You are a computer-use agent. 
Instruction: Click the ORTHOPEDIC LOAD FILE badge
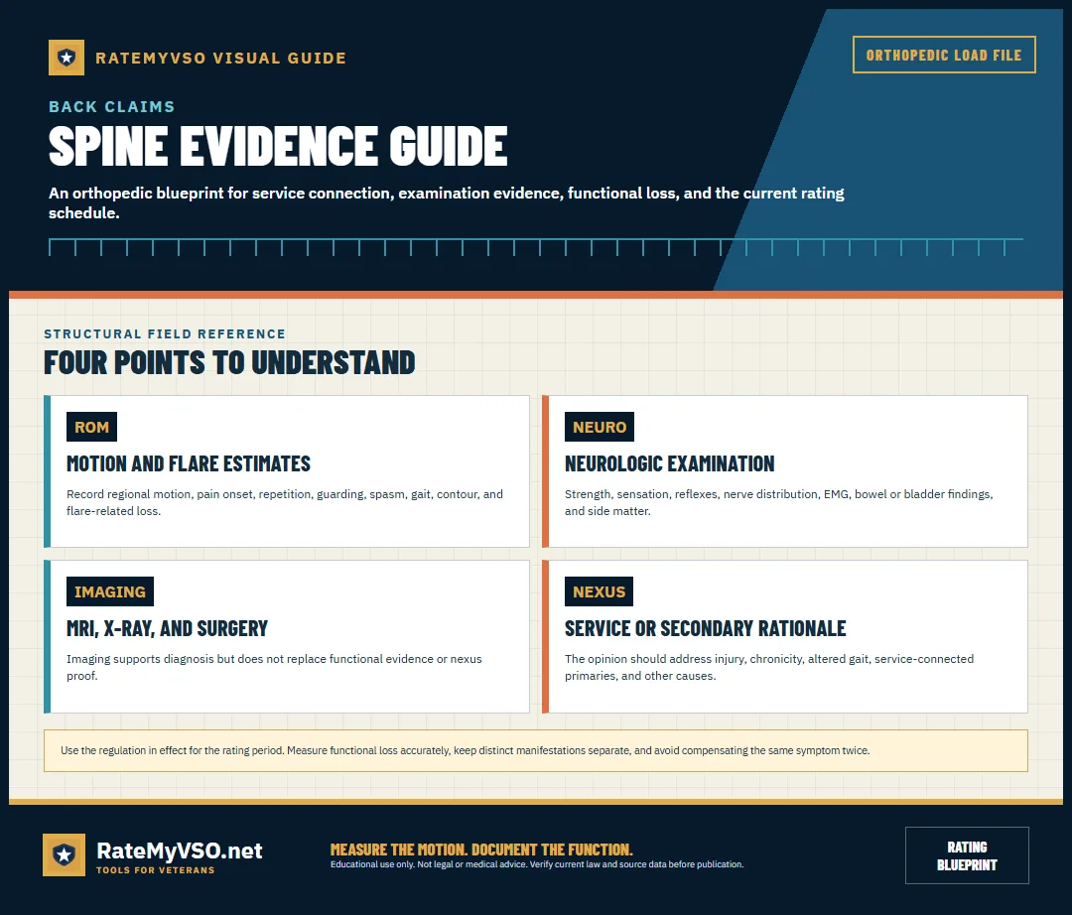pos(944,55)
